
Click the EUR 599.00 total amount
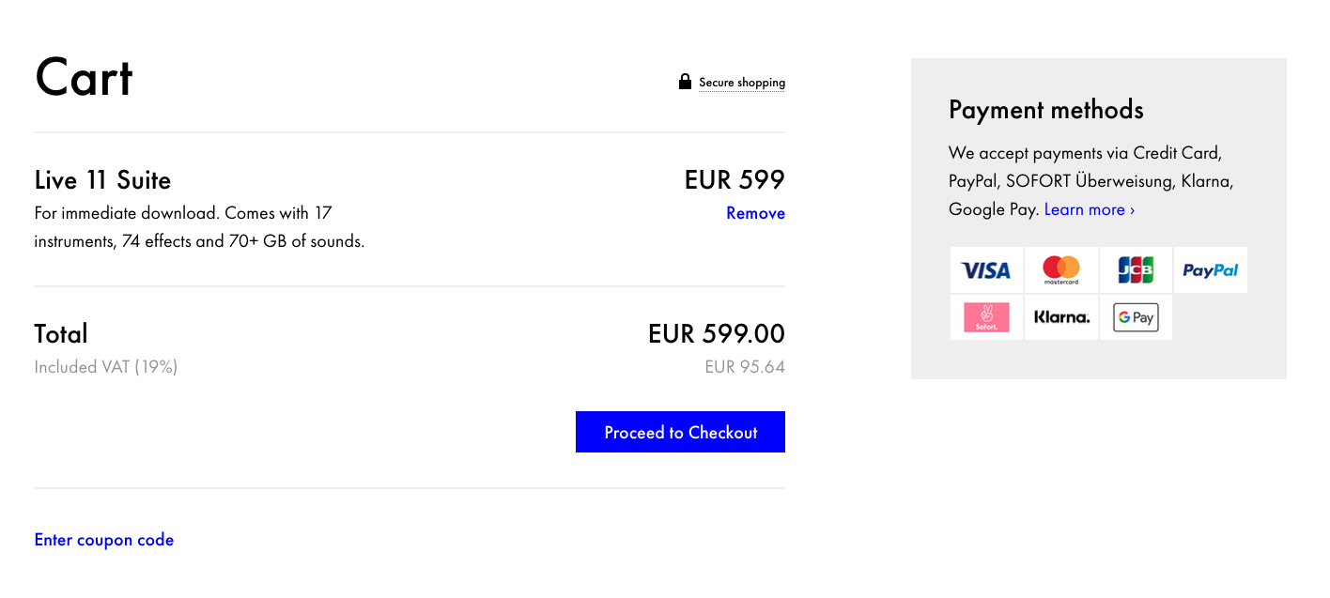click(x=717, y=333)
